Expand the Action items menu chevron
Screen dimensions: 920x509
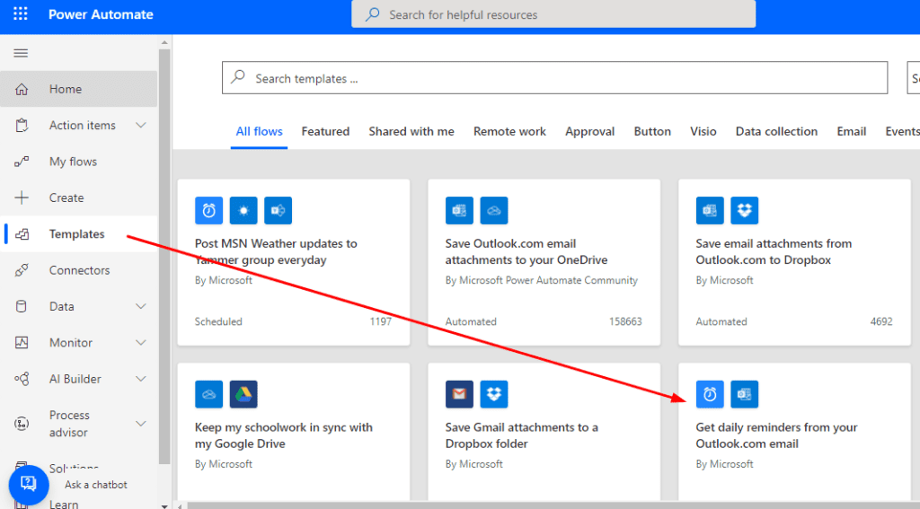(x=141, y=126)
